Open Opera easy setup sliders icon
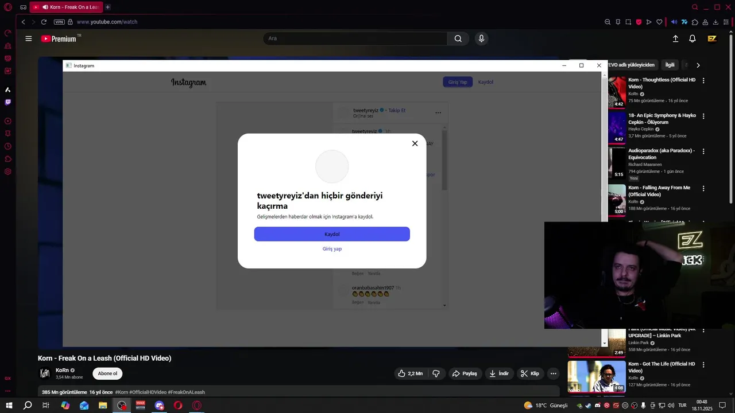Image resolution: width=735 pixels, height=413 pixels. (726, 22)
